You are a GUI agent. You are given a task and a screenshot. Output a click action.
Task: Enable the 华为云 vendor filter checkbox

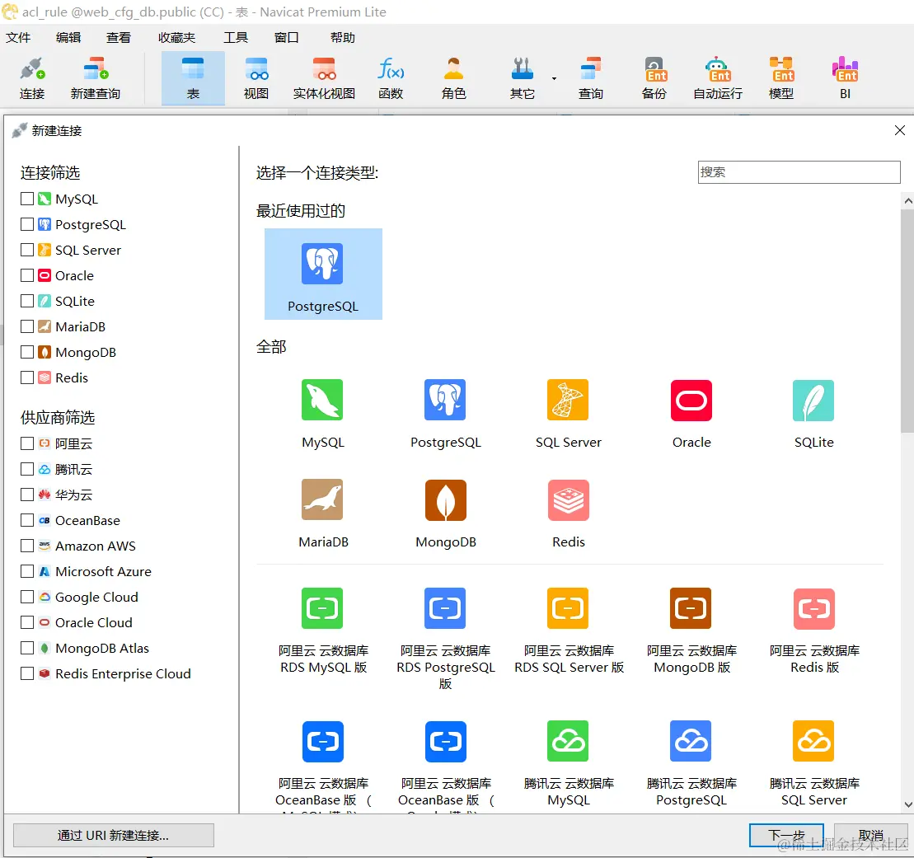click(27, 495)
